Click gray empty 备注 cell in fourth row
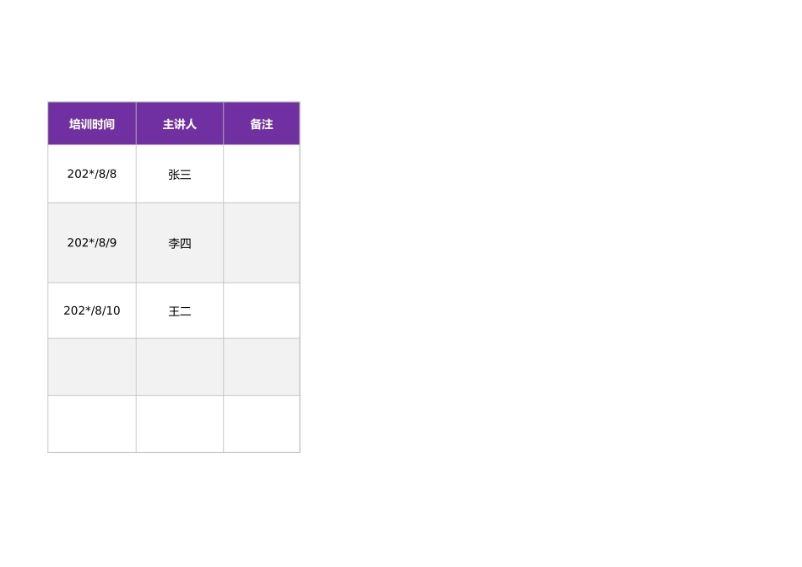The image size is (802, 567). click(262, 367)
